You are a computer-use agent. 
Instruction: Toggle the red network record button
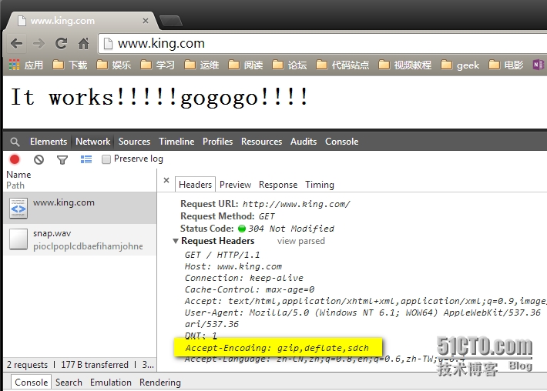click(x=15, y=159)
